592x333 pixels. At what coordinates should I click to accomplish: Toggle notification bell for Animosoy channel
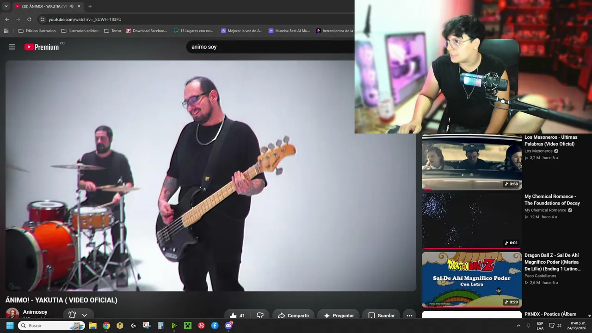(72, 315)
